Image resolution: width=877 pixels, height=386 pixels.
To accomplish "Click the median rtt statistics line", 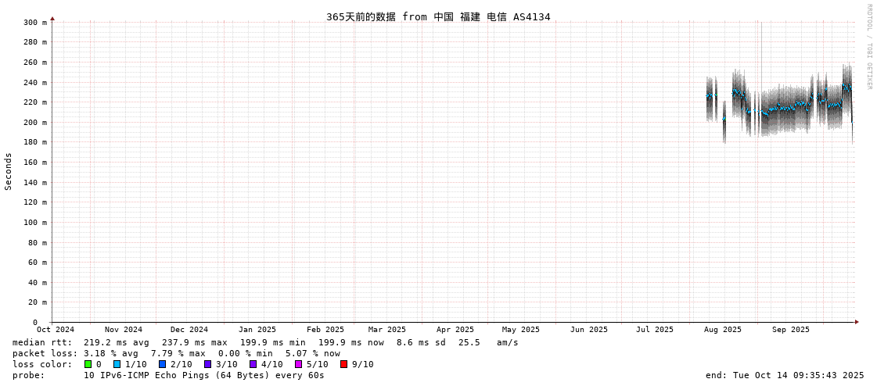I will click(265, 342).
